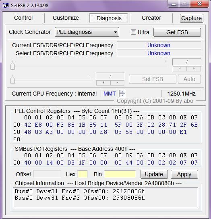The height and width of the screenshot is (219, 211).
Task: Click right arrow under lower slider value box
Action: point(117,83)
